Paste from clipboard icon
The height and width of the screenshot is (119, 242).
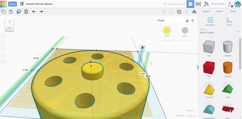click(11, 11)
